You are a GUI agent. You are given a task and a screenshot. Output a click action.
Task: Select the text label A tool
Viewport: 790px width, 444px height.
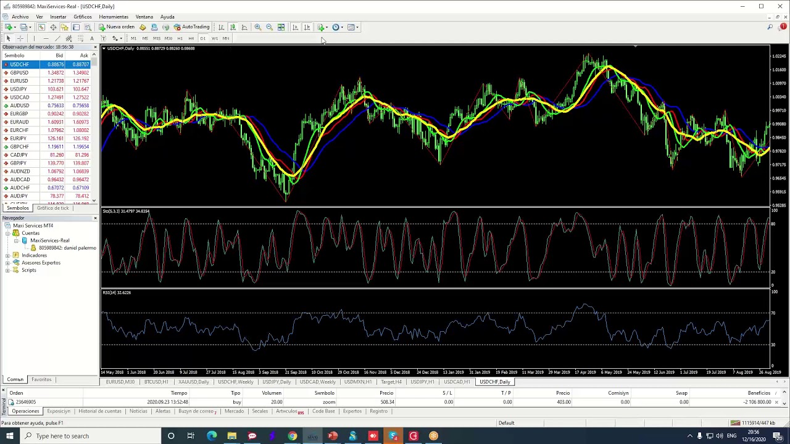click(92, 38)
